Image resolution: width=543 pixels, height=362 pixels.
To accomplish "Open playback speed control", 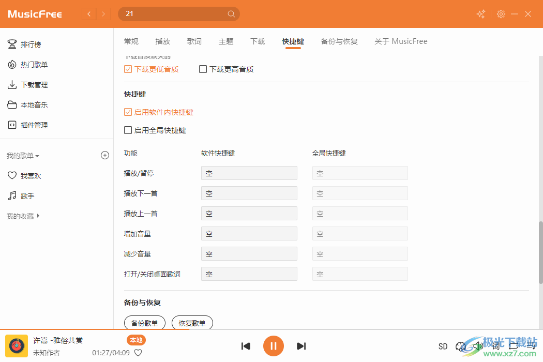I will click(461, 346).
